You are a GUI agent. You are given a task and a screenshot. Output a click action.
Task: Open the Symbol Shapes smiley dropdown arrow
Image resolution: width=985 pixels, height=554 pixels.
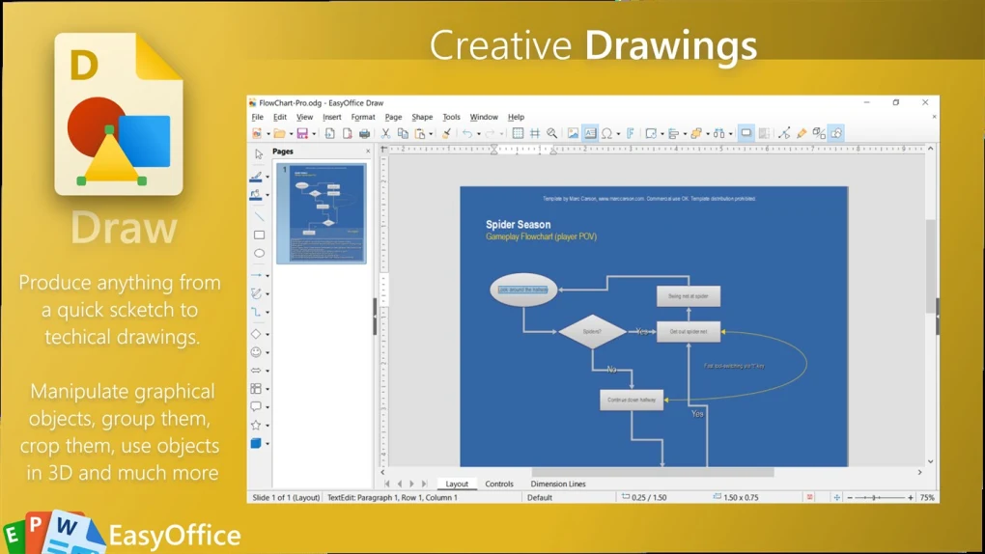[267, 353]
